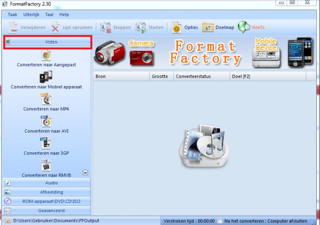Expand the Geavanceerd section
320x225 pixels.
coord(47,210)
